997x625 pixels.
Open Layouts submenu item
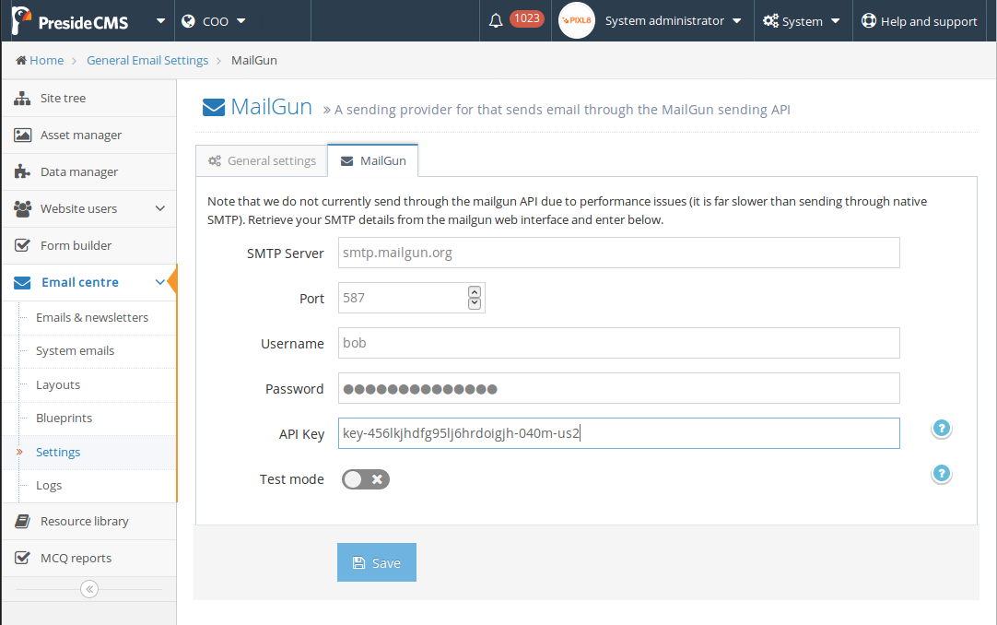pos(58,384)
